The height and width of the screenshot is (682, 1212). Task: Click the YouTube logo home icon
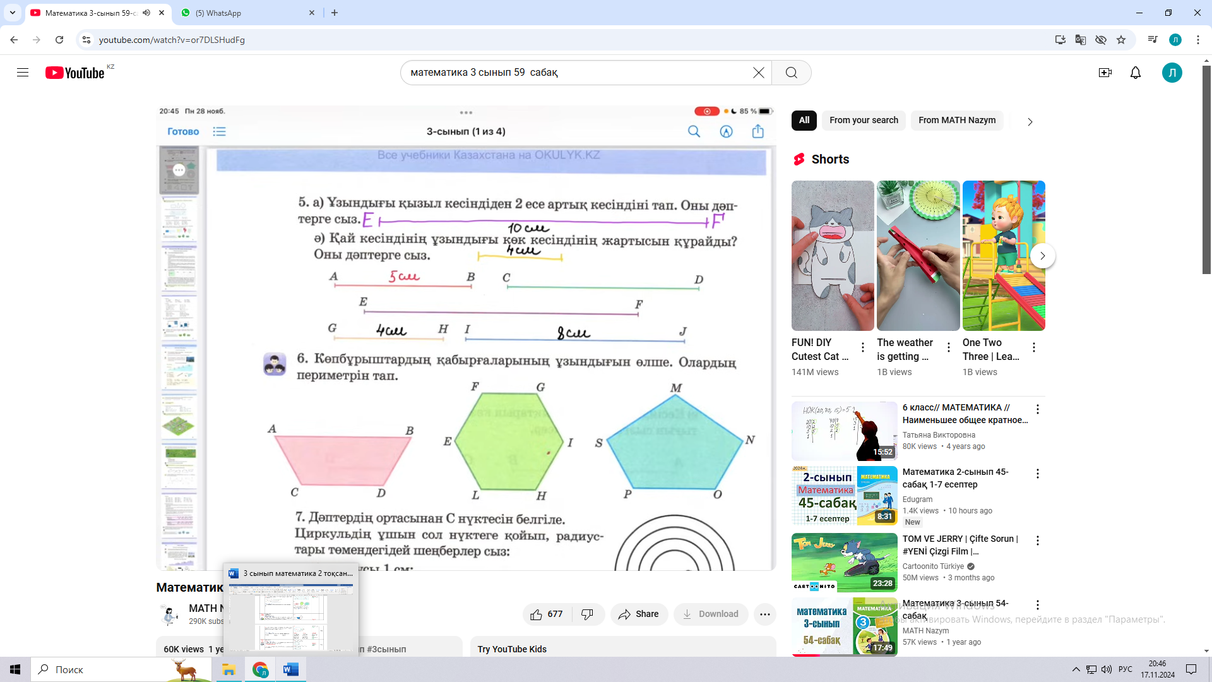(74, 73)
